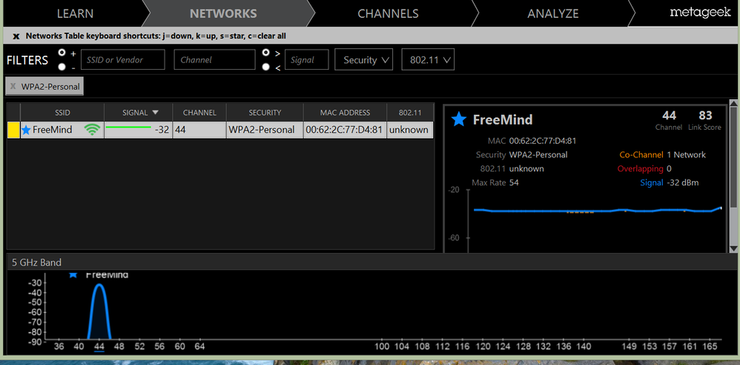Switch to the NETWORKS tab
Image resolution: width=740 pixels, height=365 pixels.
223,13
